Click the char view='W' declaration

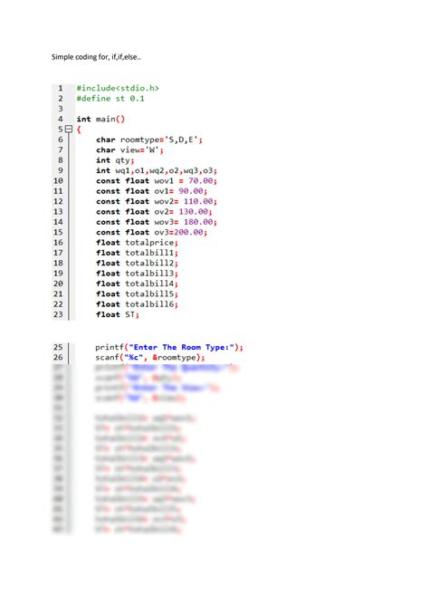coord(129,149)
